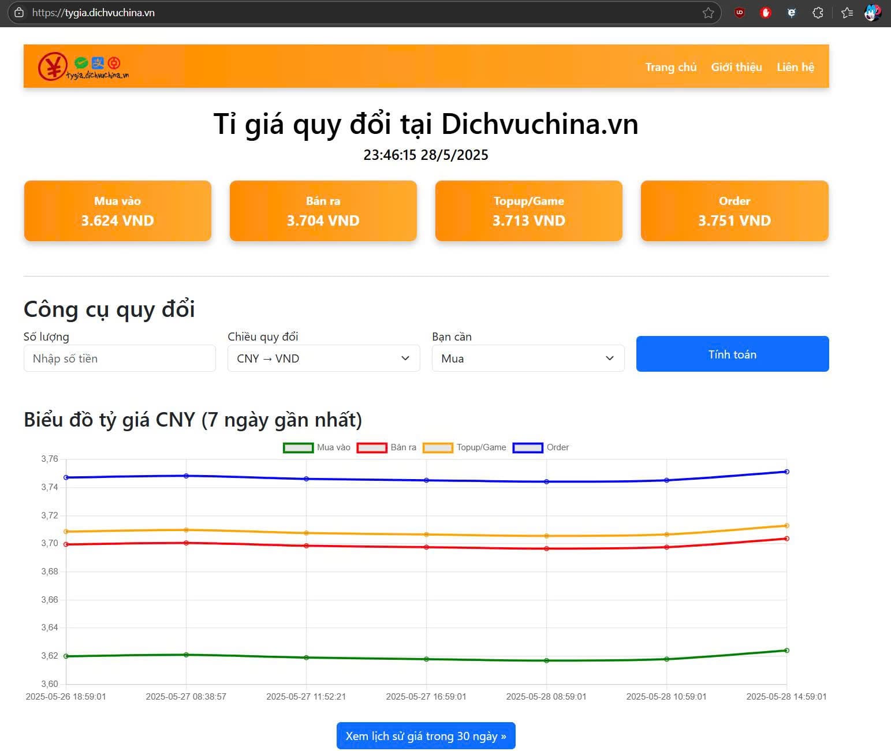Open the Extensions puzzle piece menu
This screenshot has width=891, height=751.
(x=818, y=12)
